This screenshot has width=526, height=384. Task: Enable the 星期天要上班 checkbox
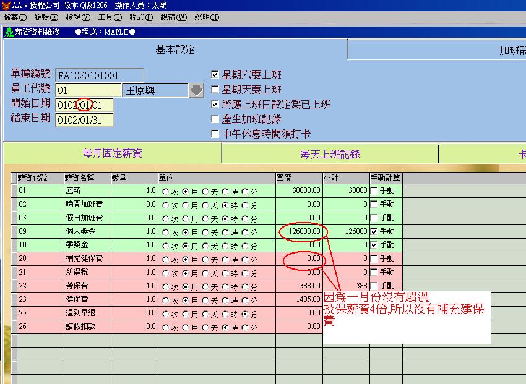pos(215,90)
